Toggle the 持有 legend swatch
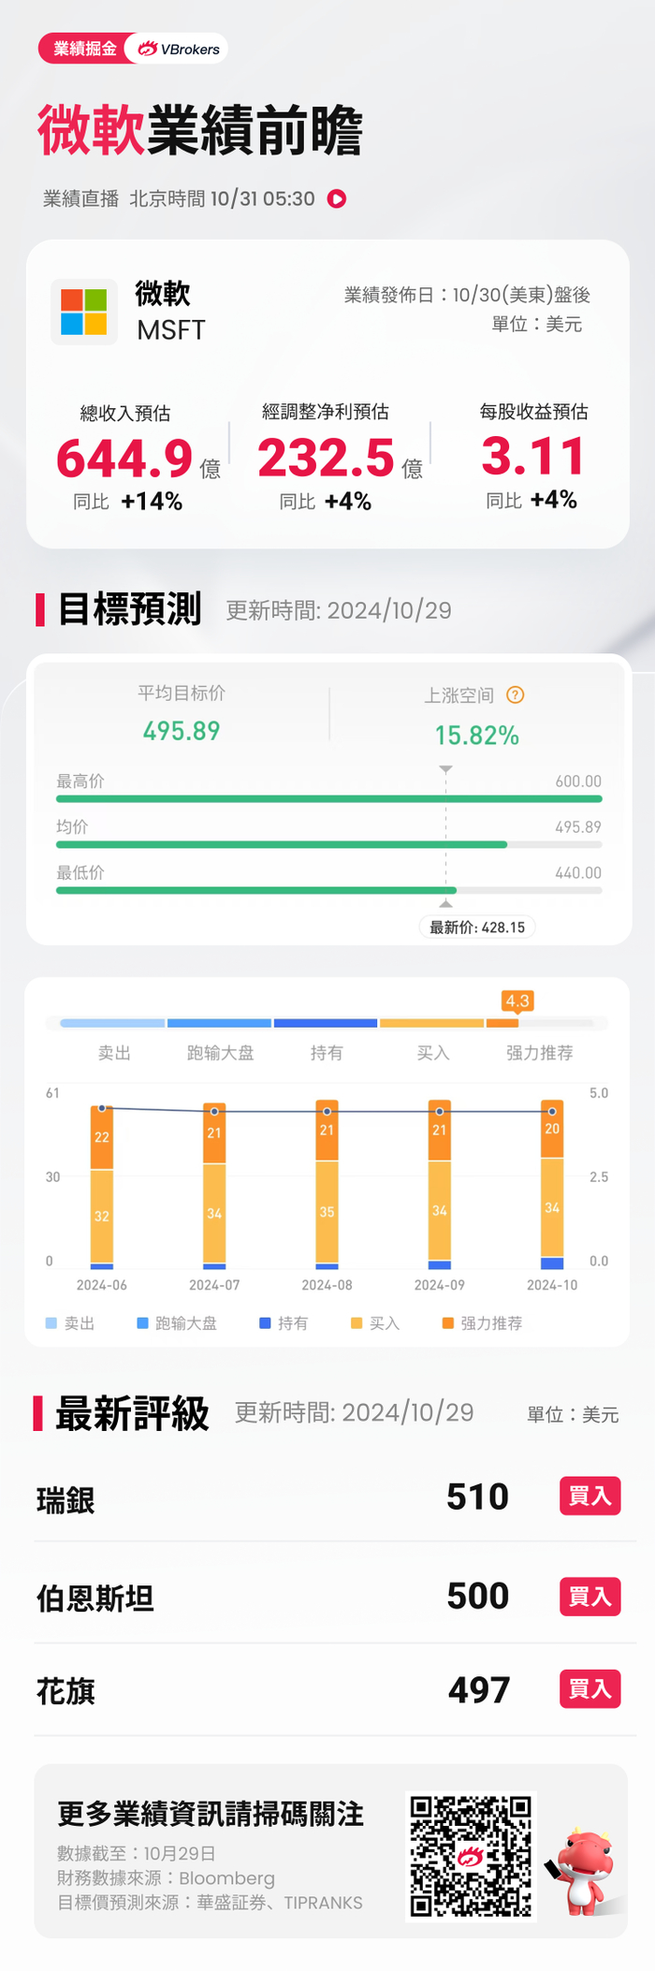Viewport: 655px width, 1971px height. tap(265, 1322)
